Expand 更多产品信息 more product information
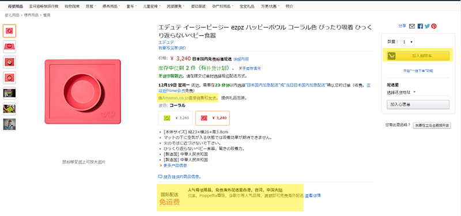 (175, 165)
